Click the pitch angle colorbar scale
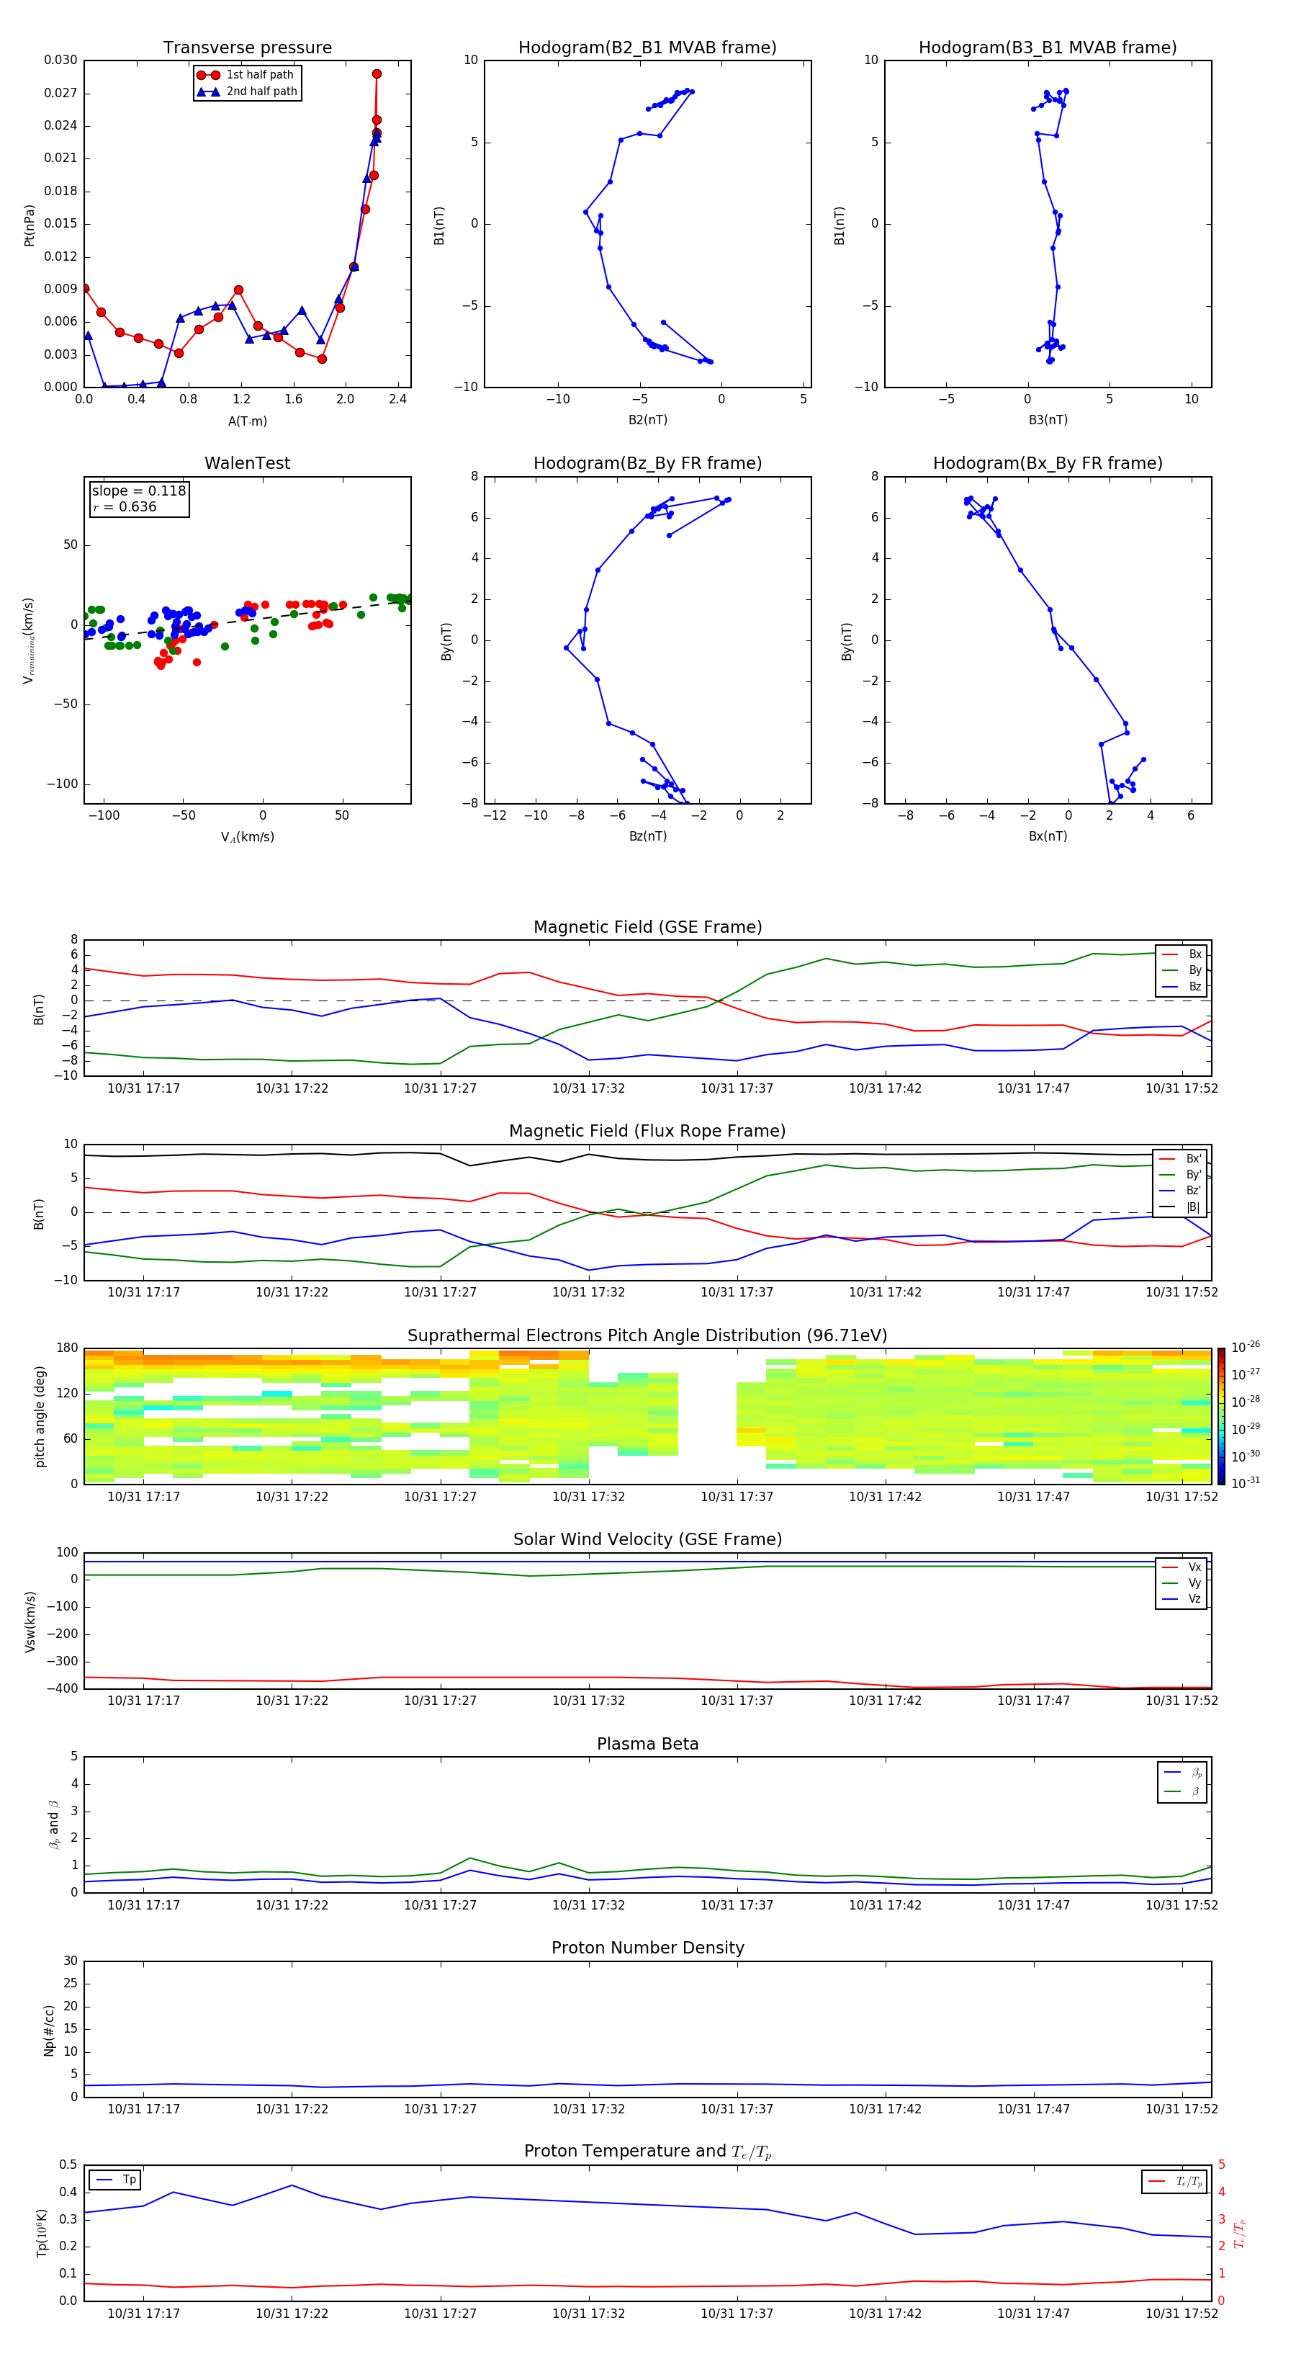The image size is (1296, 2377). click(x=1220, y=1416)
